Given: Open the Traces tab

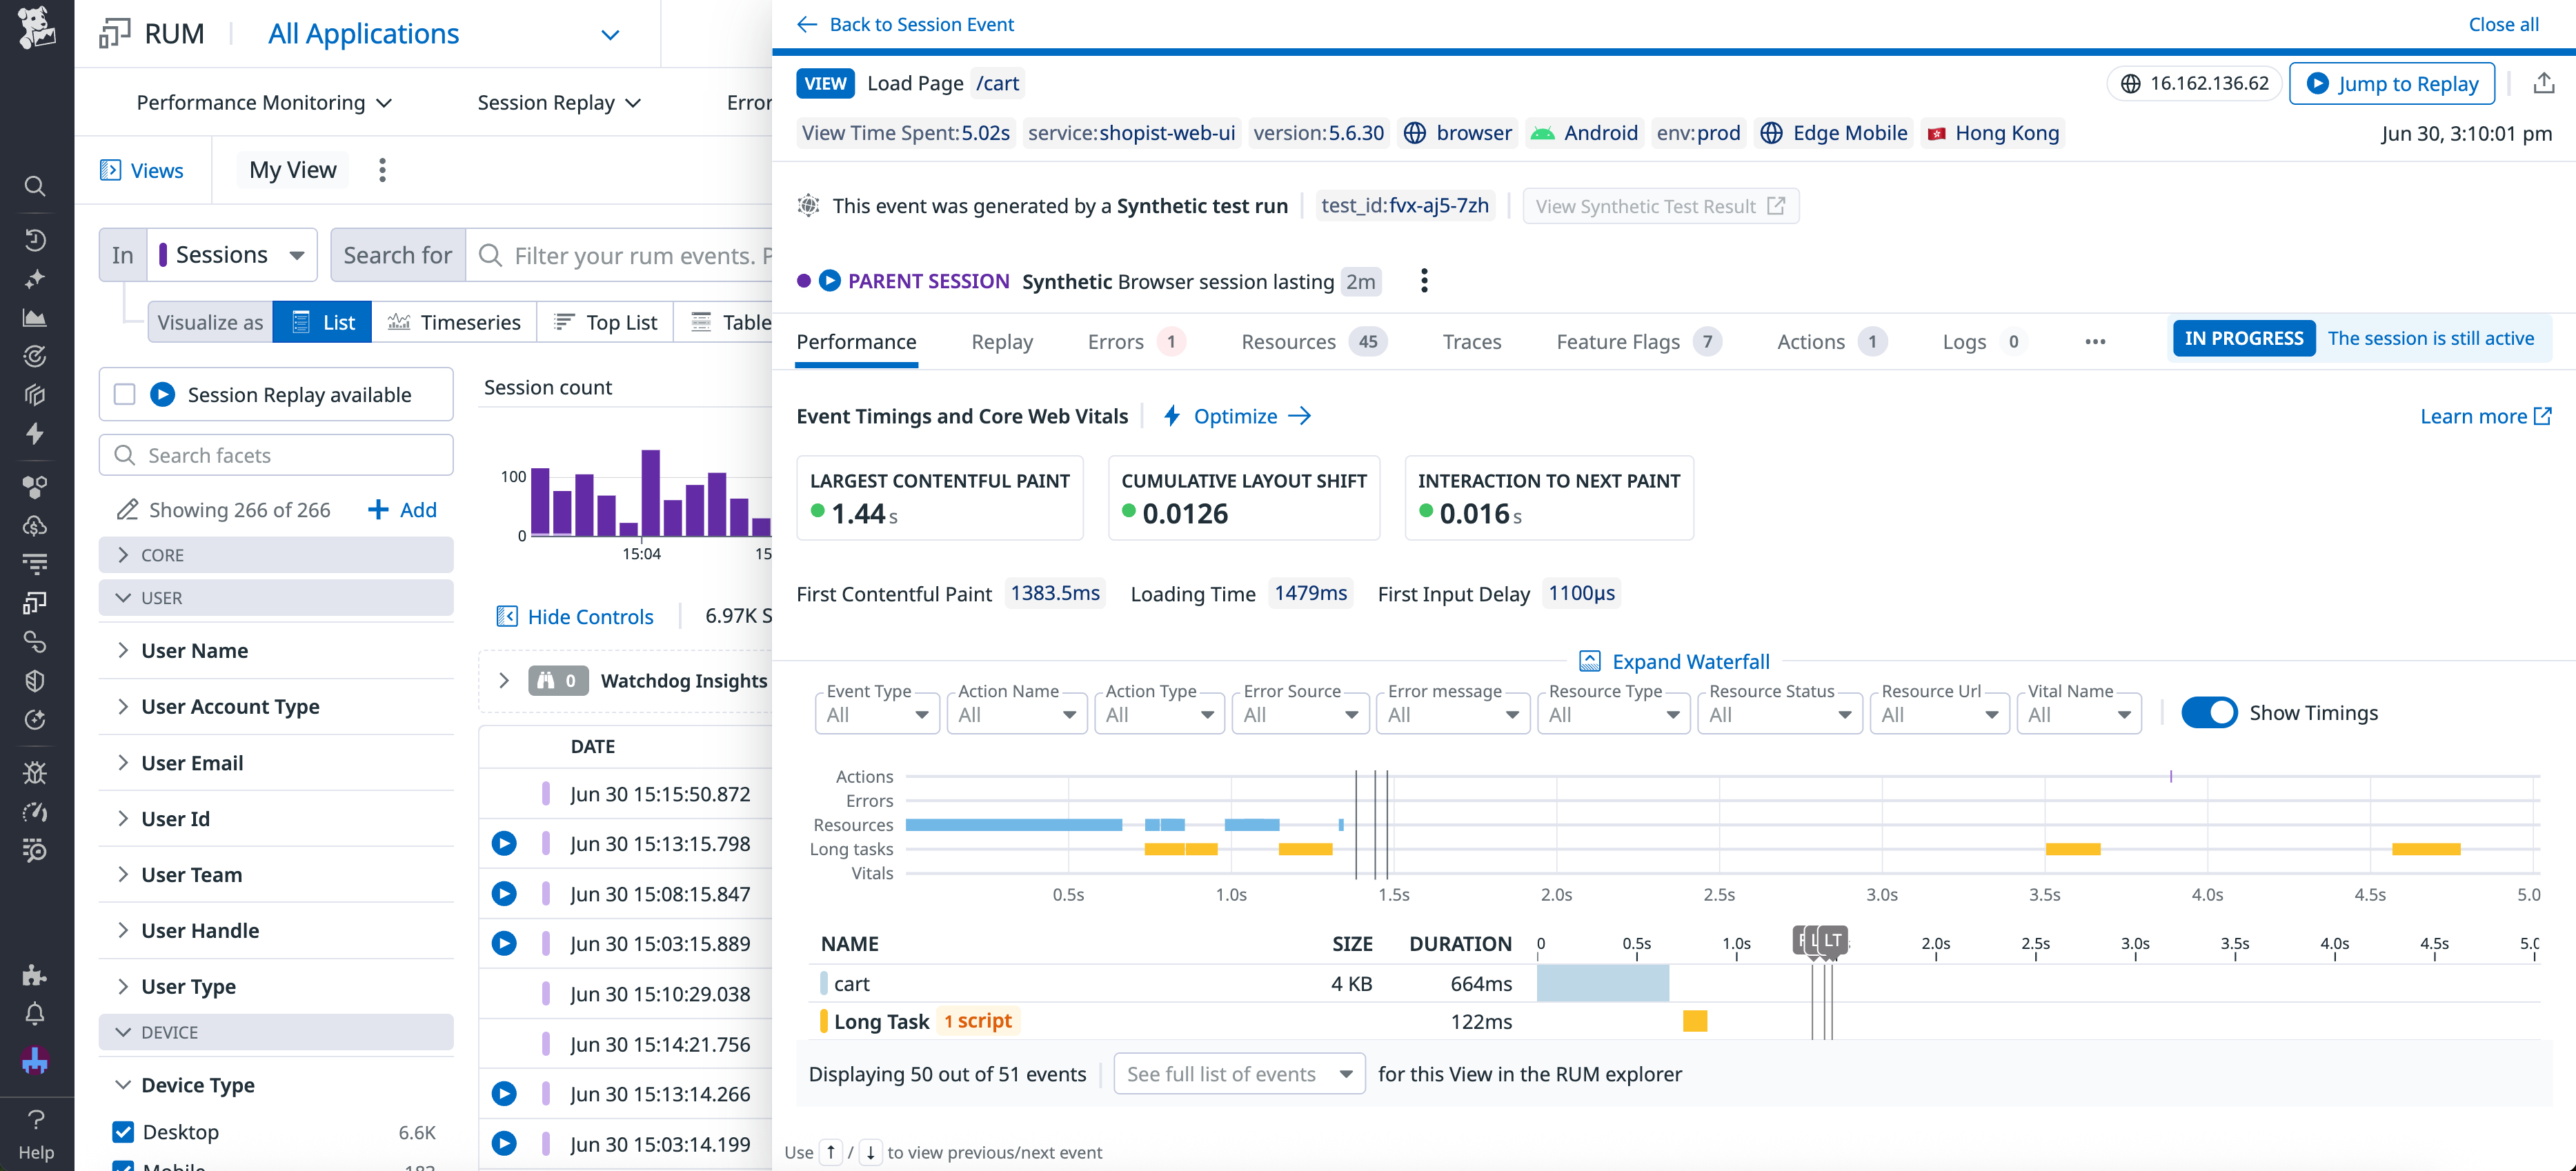Looking at the screenshot, I should [1471, 341].
